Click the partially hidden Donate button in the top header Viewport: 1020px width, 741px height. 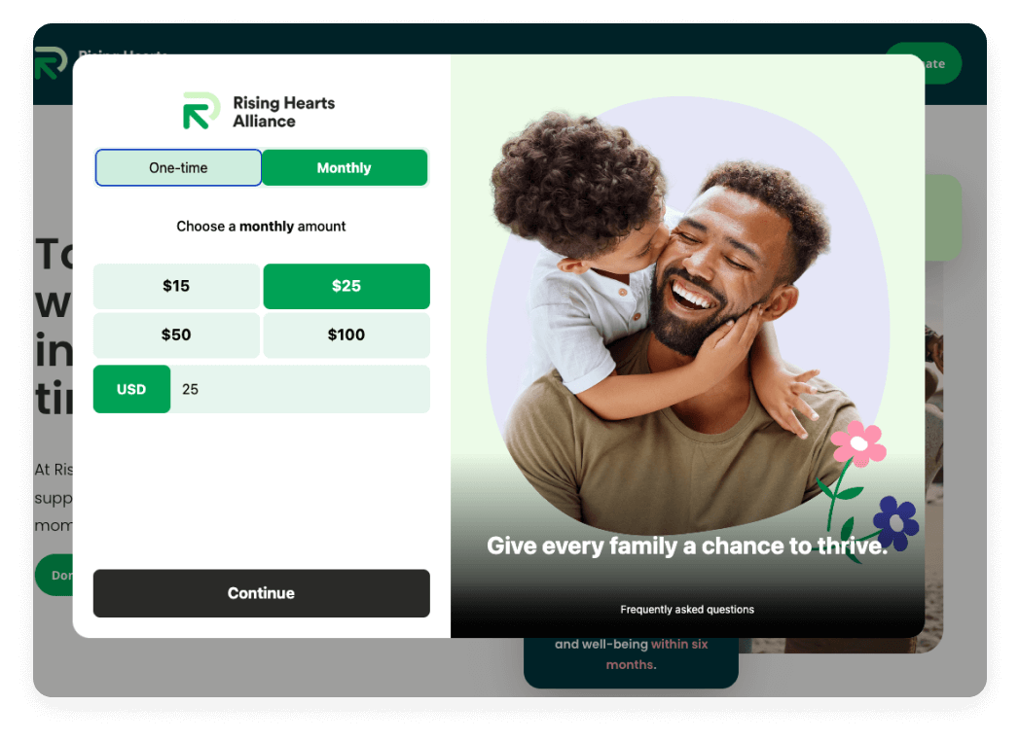(942, 64)
